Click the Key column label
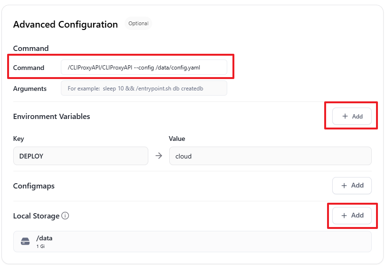The height and width of the screenshot is (267, 386). [19, 138]
